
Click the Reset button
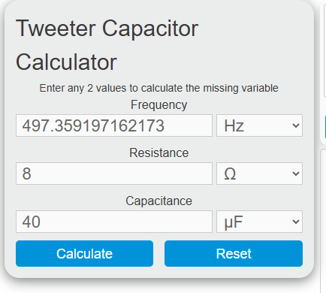234,253
